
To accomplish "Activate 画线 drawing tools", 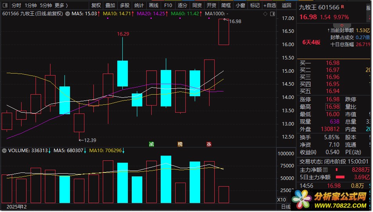I will point(154,5).
